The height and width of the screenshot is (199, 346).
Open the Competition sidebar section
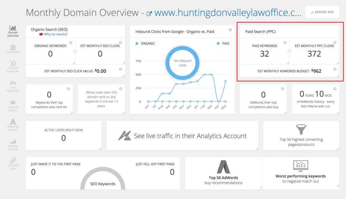coord(13,49)
